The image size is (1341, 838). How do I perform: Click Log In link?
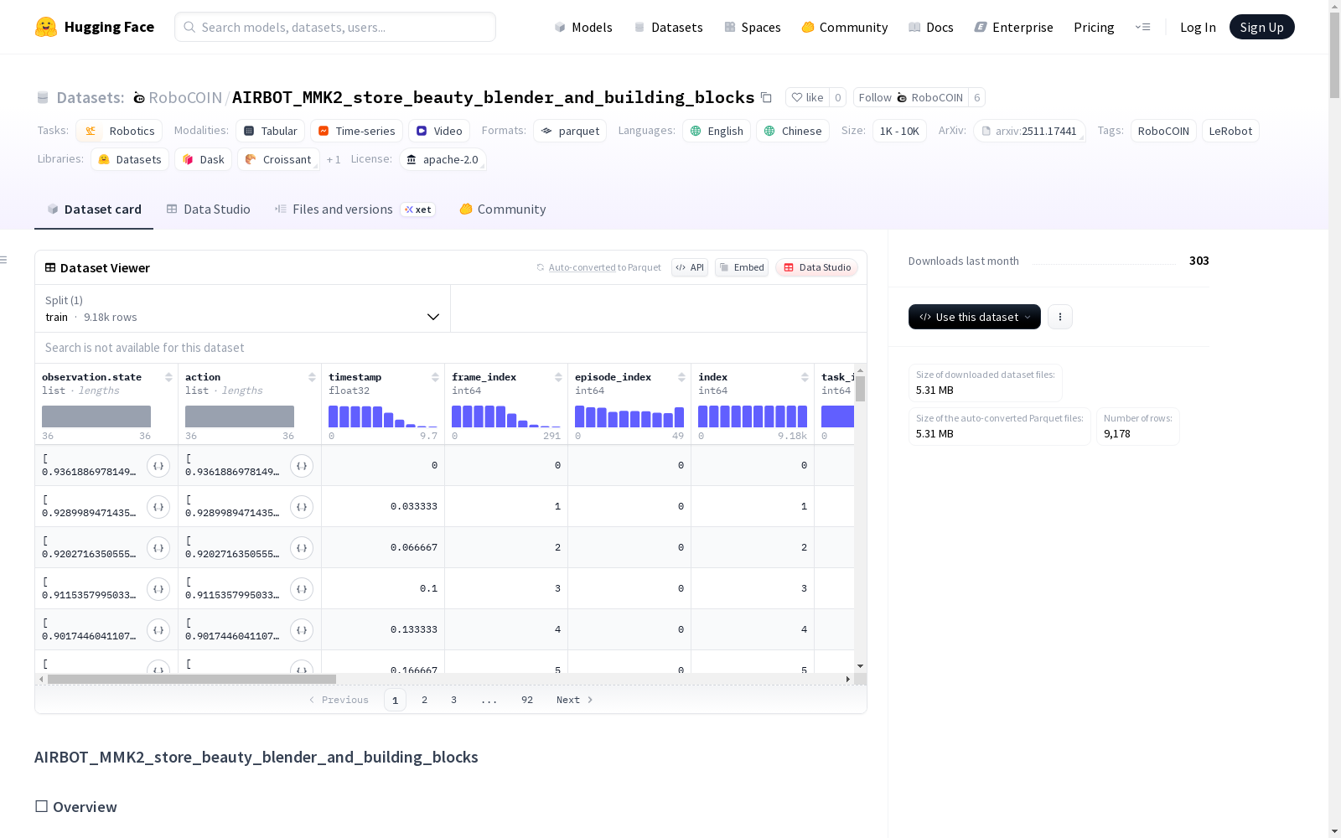coord(1198,27)
